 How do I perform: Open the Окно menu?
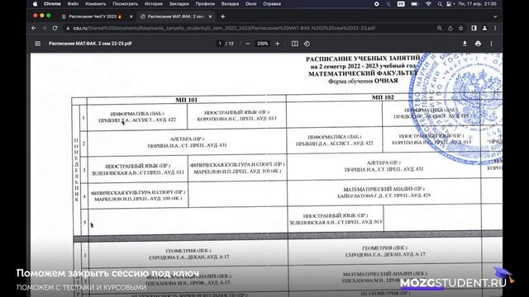click(250, 4)
